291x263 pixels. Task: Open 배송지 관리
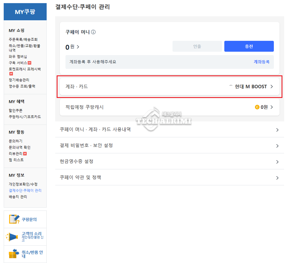click(18, 197)
